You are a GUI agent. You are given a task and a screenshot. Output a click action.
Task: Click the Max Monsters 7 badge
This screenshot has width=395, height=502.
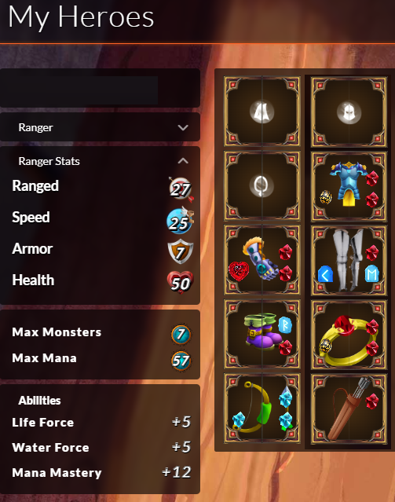tap(181, 335)
